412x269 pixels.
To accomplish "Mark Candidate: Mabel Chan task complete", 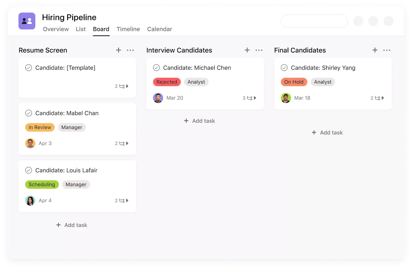I will pyautogui.click(x=29, y=113).
